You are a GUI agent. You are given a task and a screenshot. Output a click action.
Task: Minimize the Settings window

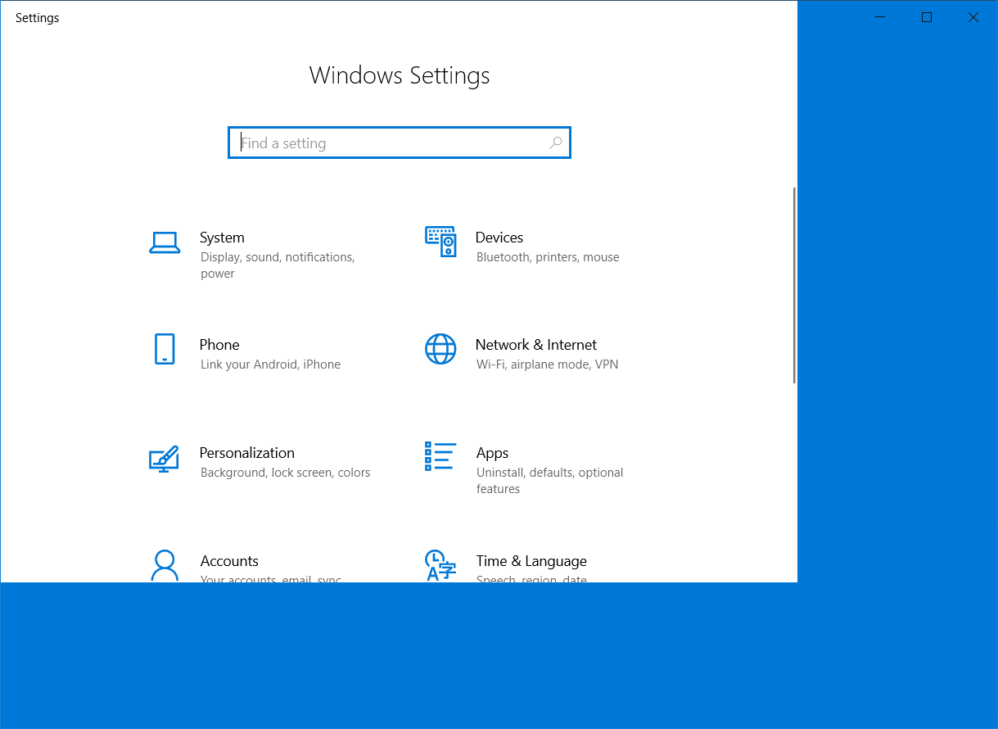(880, 17)
